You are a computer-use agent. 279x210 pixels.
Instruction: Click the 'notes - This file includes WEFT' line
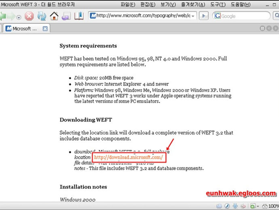[139, 168]
